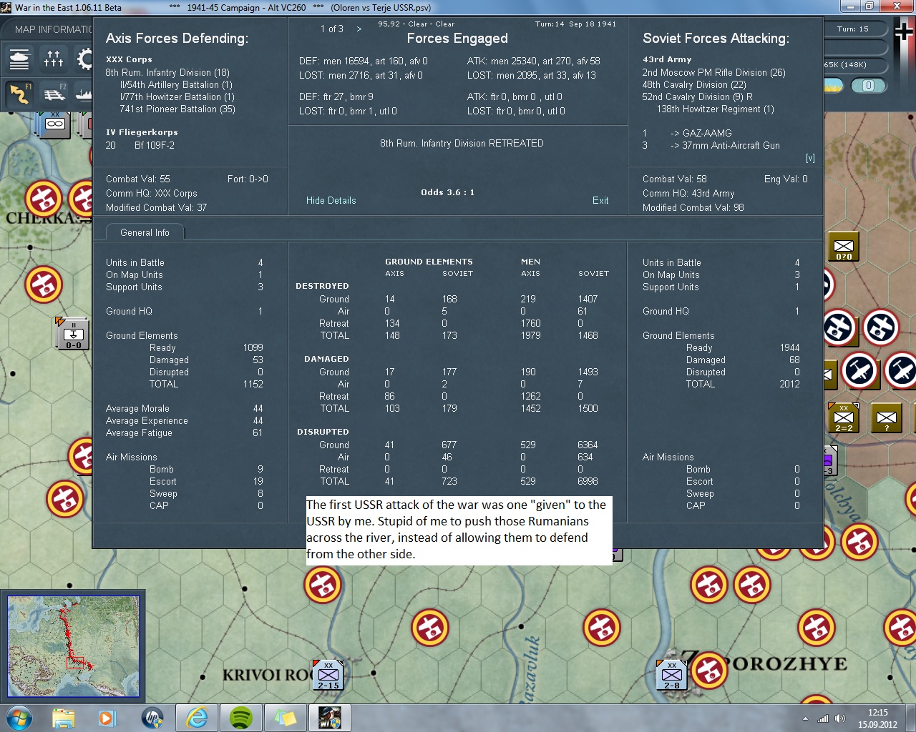The height and width of the screenshot is (732, 916).
Task: Toggle F2 rail movement mode icon
Action: (x=54, y=93)
